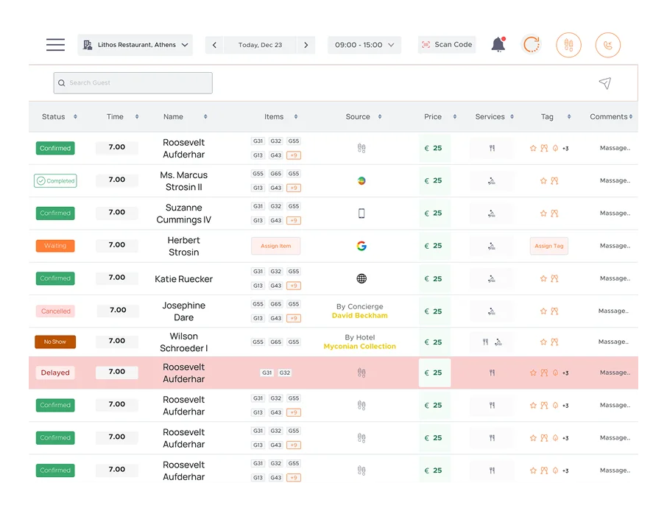The image size is (667, 508).
Task: Click the Google source icon for Herbert Strosin
Action: [361, 246]
